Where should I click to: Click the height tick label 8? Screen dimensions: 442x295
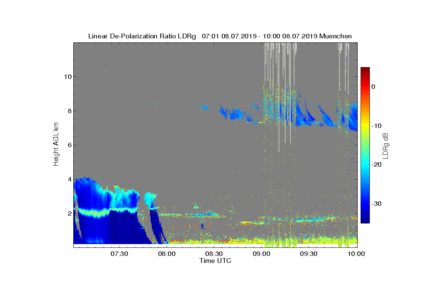pyautogui.click(x=69, y=111)
